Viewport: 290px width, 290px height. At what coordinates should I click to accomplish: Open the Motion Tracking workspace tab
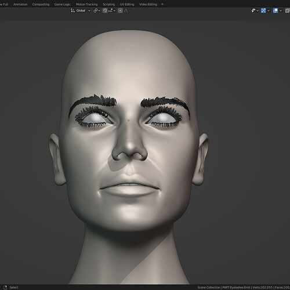point(86,4)
